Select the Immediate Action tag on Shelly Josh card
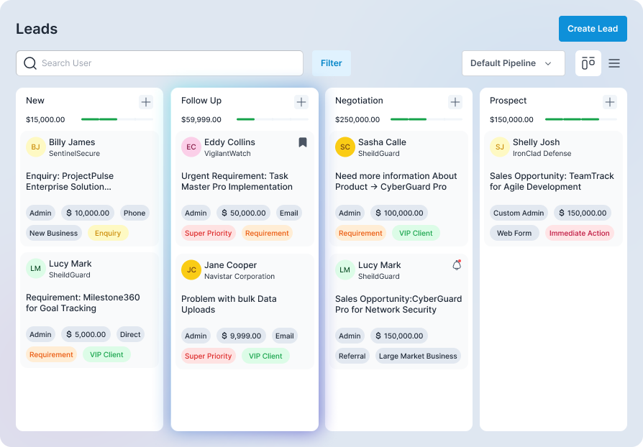Screen dimensions: 643x447 (x=579, y=233)
